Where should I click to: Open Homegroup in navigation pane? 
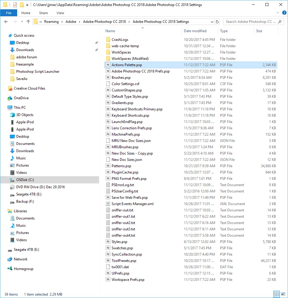click(x=23, y=269)
